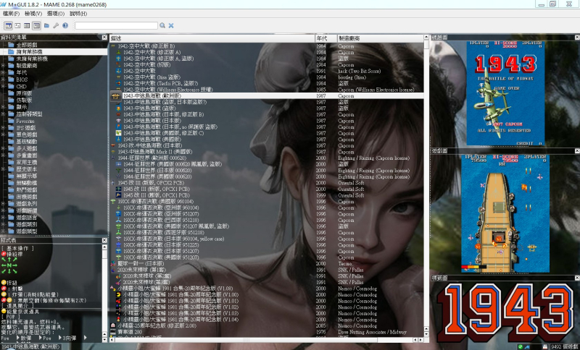Toggle the folder list panel toolbar button
This screenshot has height=350, width=580.
pos(8,25)
